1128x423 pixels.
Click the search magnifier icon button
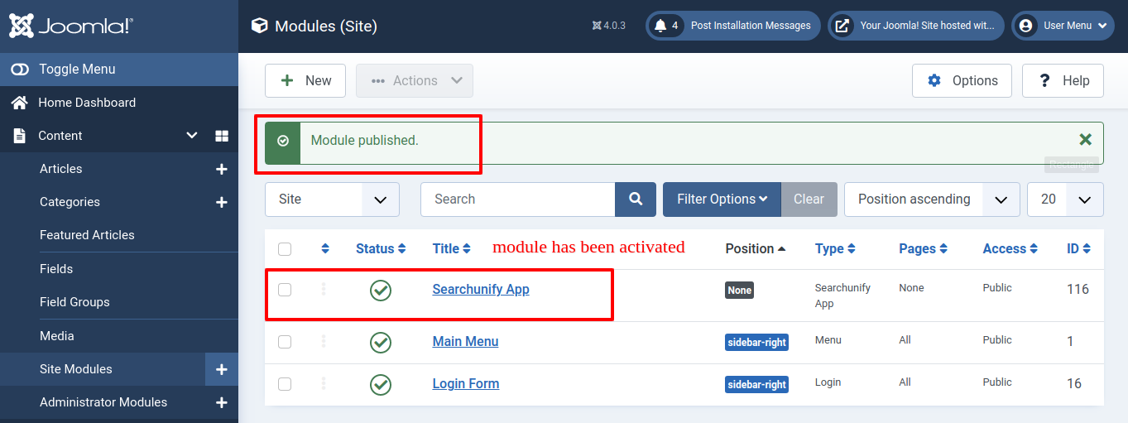tap(636, 199)
